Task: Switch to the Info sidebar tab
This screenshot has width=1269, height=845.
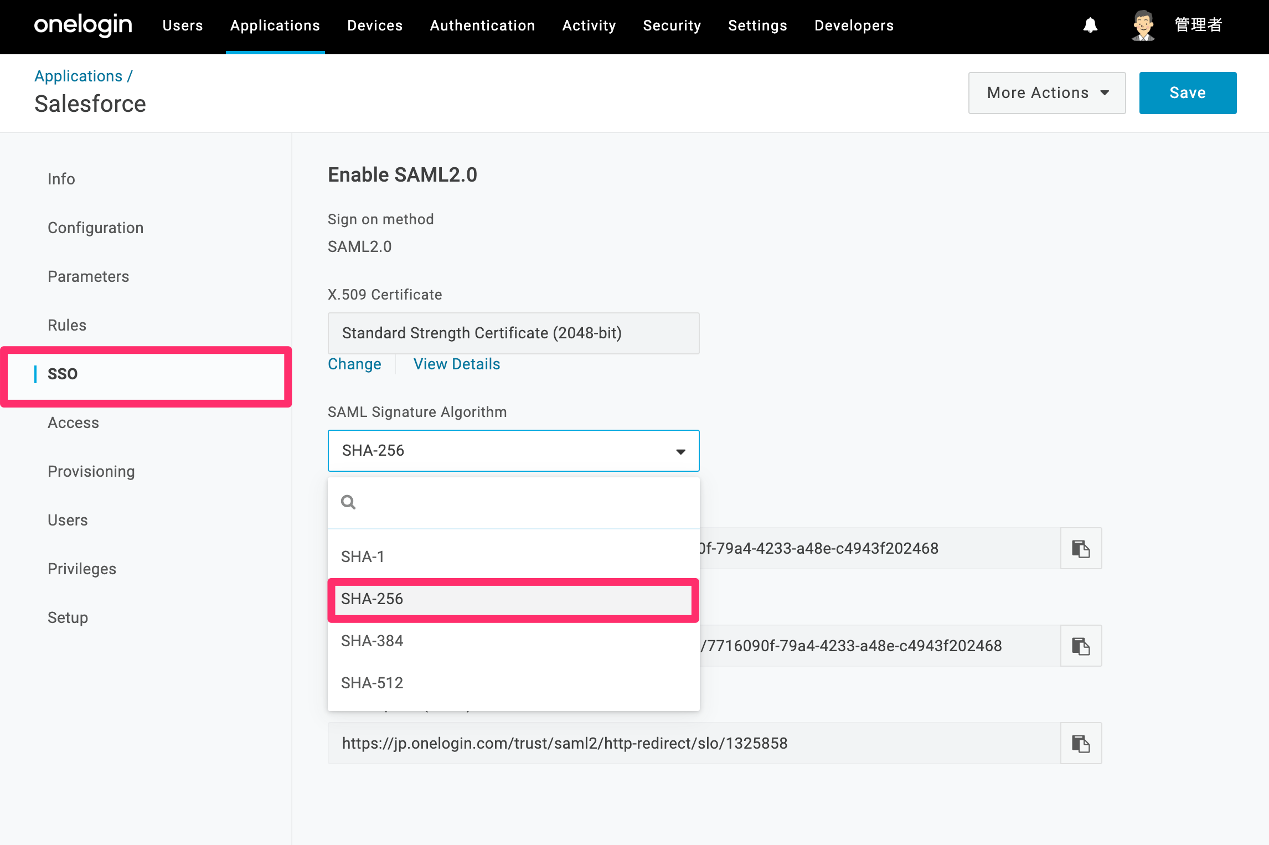Action: point(61,179)
